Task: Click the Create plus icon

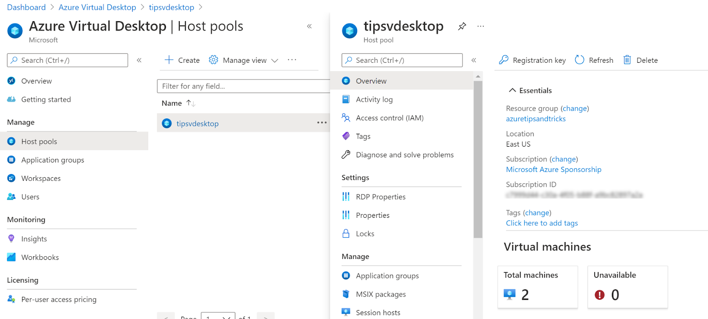Action: [169, 60]
